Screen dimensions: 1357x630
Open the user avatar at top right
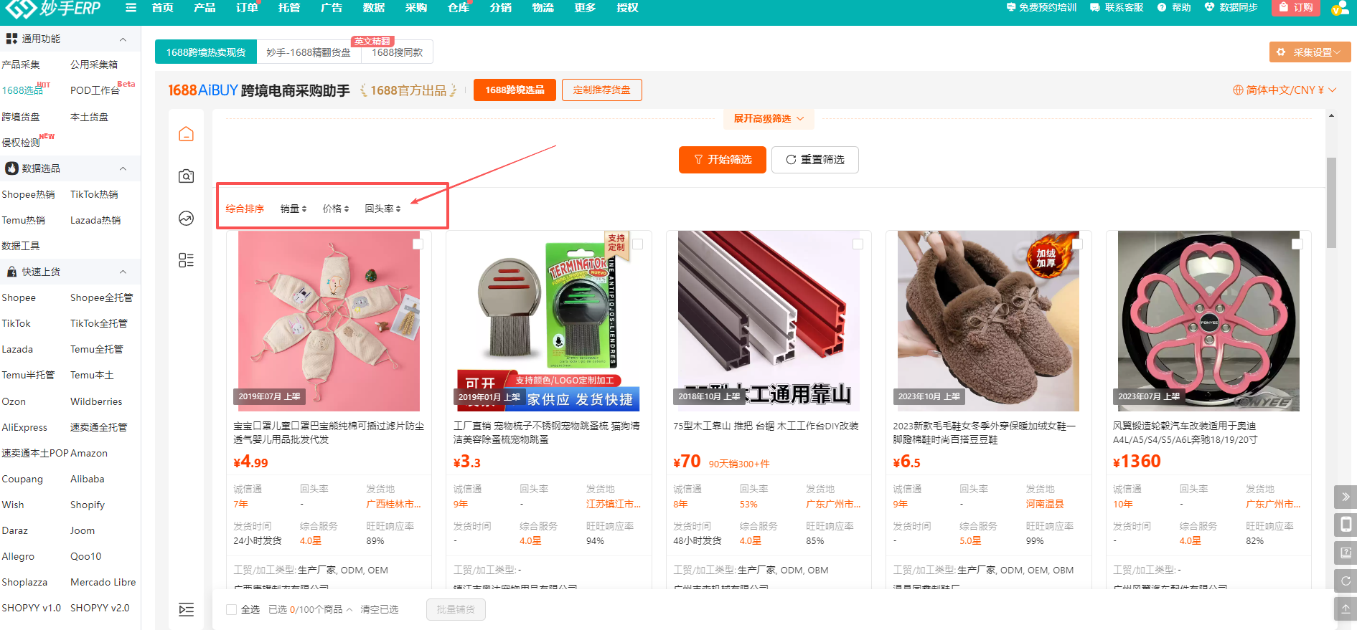coord(1340,9)
